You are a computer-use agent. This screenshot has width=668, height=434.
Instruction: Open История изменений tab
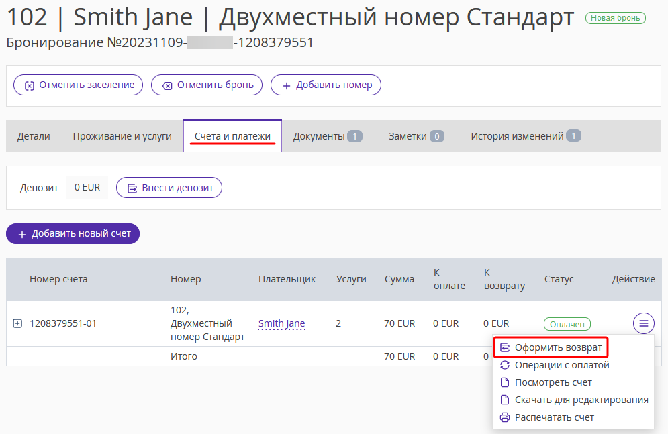pos(526,136)
